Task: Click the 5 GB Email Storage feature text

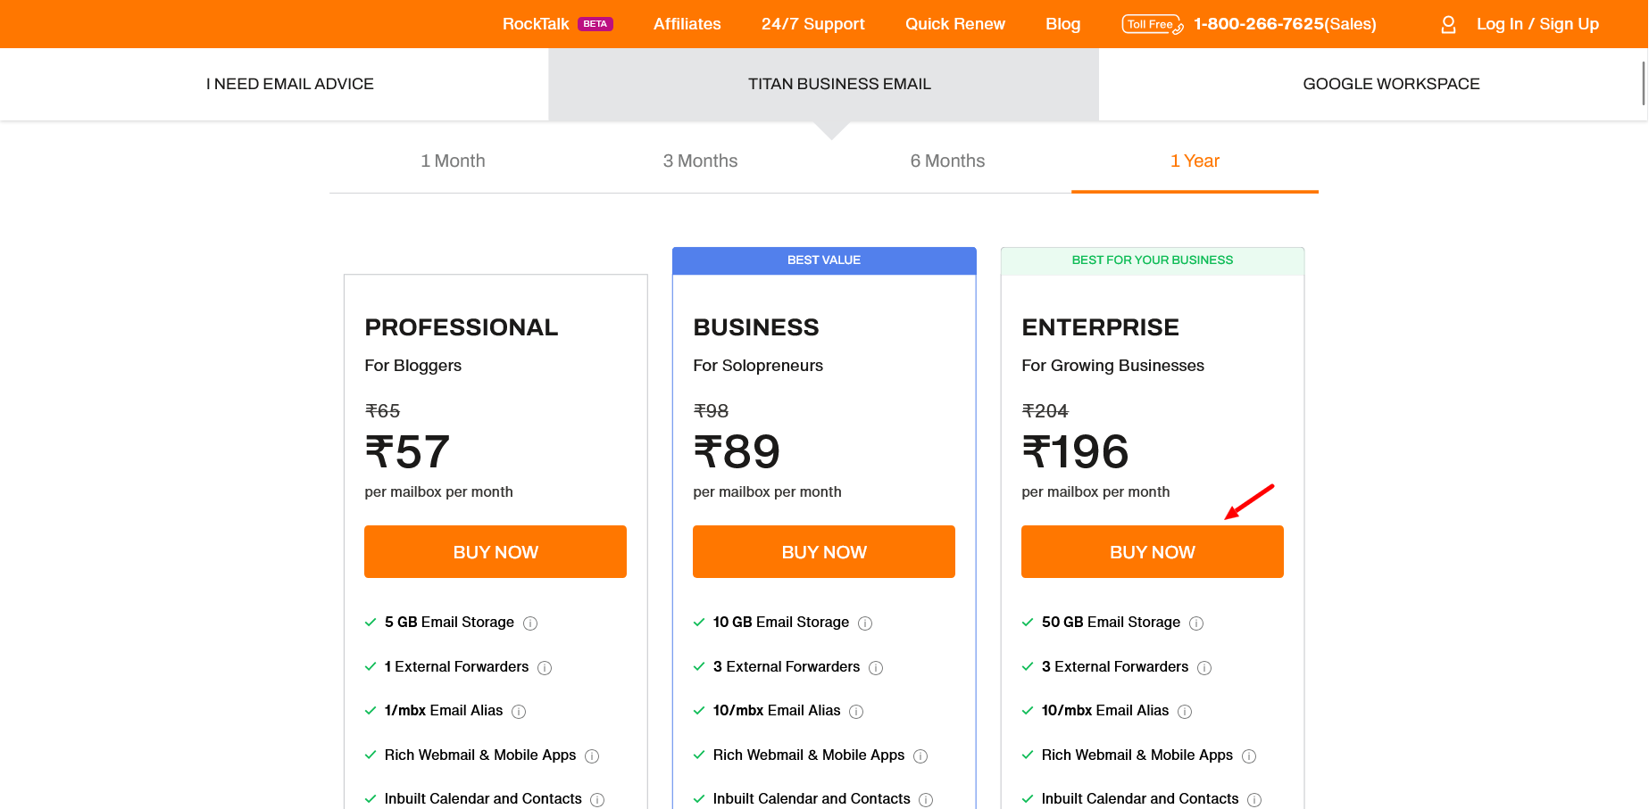Action: tap(449, 623)
